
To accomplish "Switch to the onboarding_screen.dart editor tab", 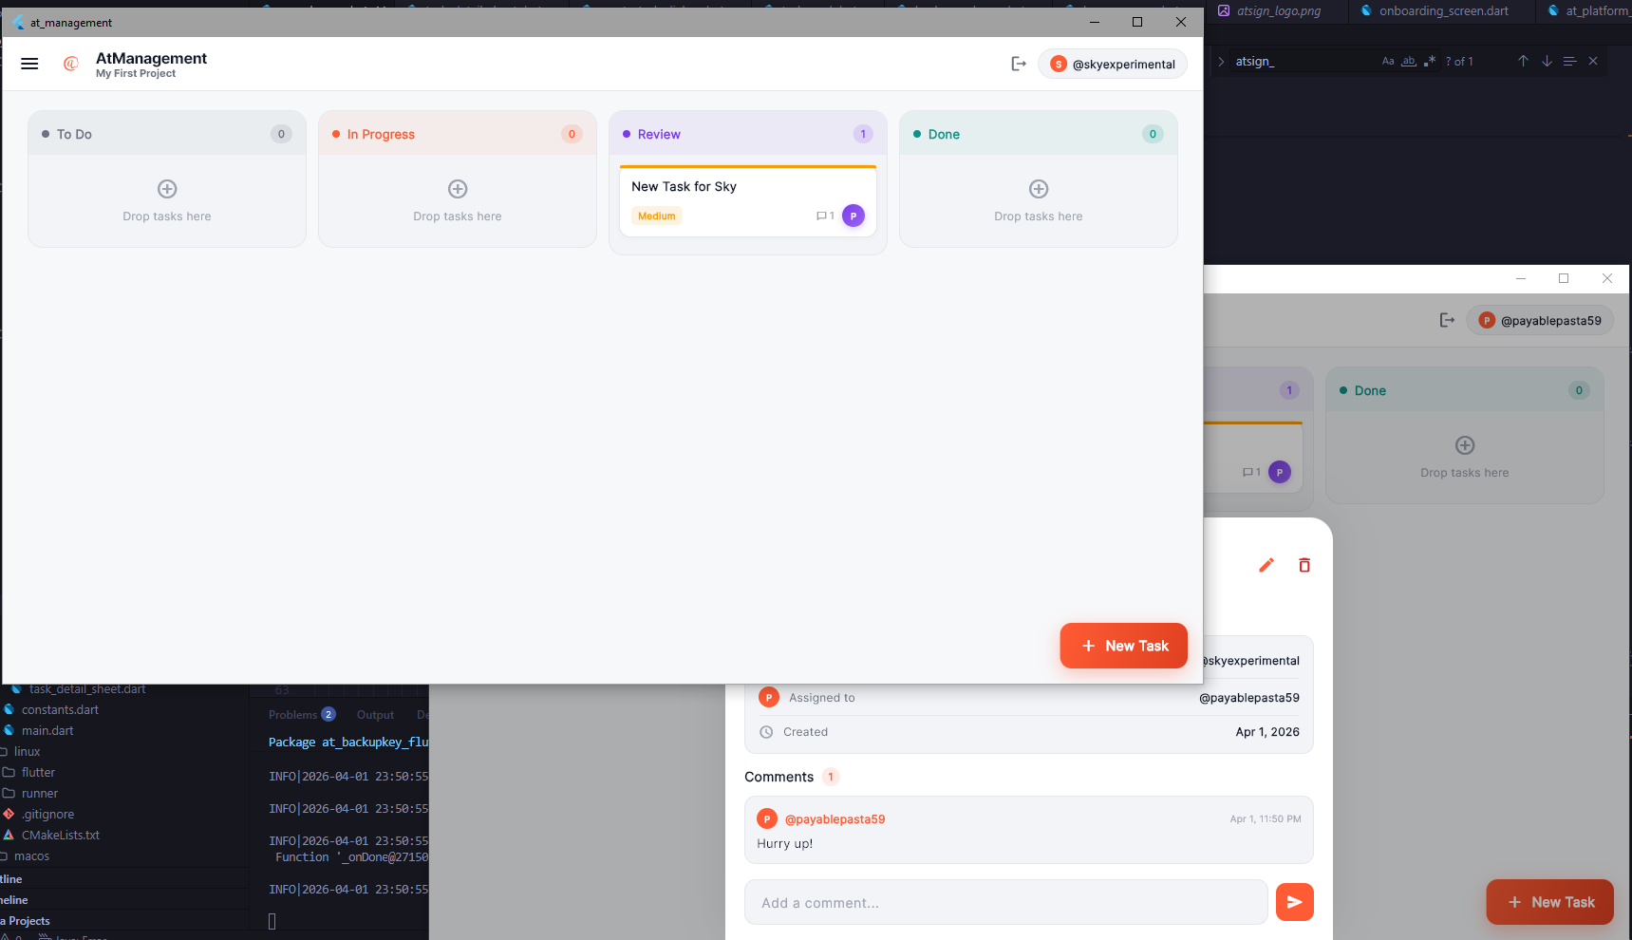I will click(1443, 11).
